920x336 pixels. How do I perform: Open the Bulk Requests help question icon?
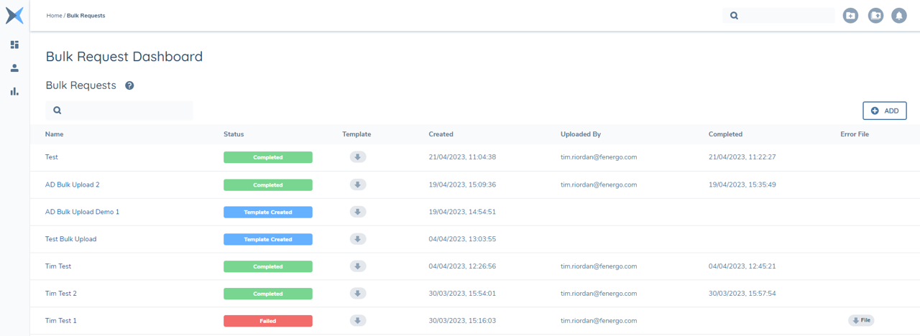tap(129, 85)
